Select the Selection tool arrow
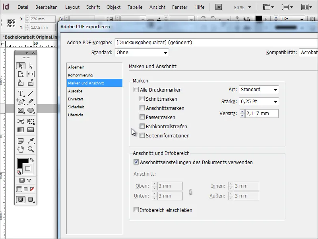The width and height of the screenshot is (318, 239). 21,66
